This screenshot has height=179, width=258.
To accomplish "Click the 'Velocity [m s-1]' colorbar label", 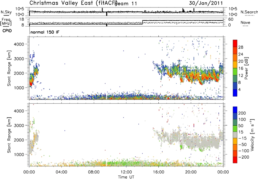I will pyautogui.click(x=252, y=135).
